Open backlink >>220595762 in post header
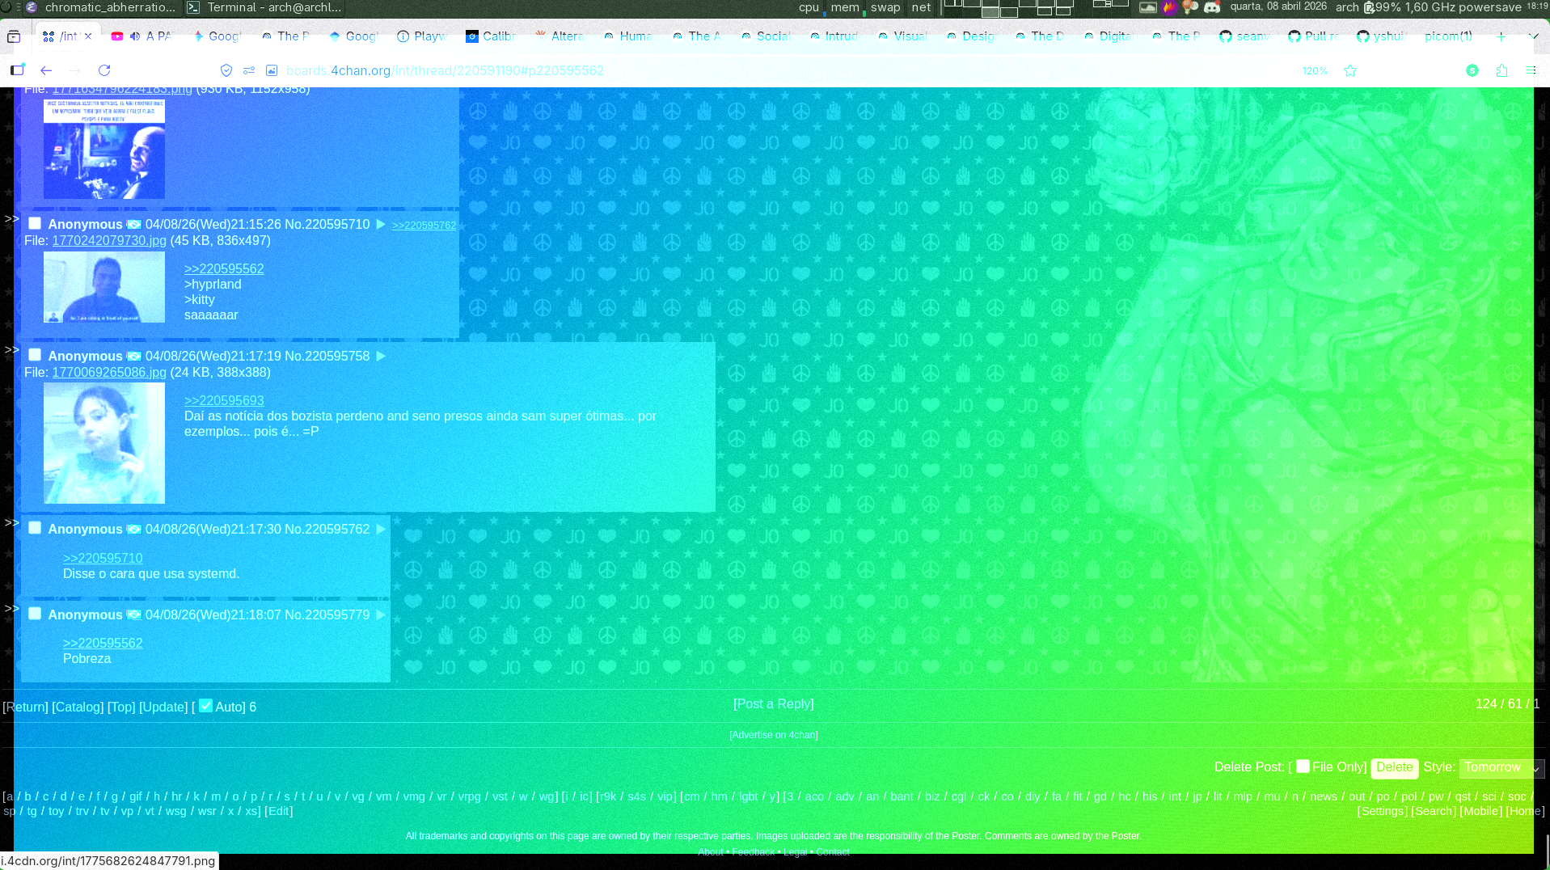This screenshot has width=1550, height=870. [424, 226]
